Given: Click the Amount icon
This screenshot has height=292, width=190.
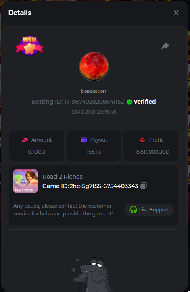Looking at the screenshot, I should pos(25,140).
